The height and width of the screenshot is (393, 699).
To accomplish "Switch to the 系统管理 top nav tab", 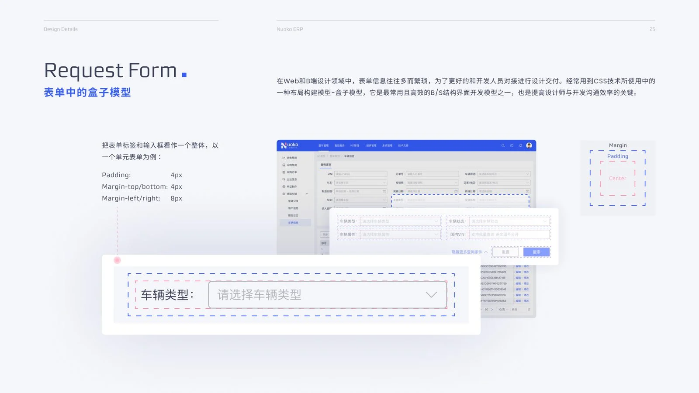I will pos(387,145).
